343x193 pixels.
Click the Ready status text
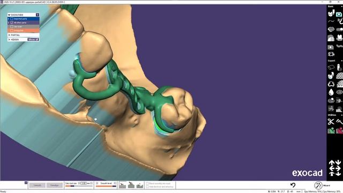[x=3, y=191]
